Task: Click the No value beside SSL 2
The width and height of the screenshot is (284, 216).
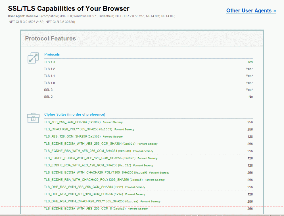Action: coord(250,97)
